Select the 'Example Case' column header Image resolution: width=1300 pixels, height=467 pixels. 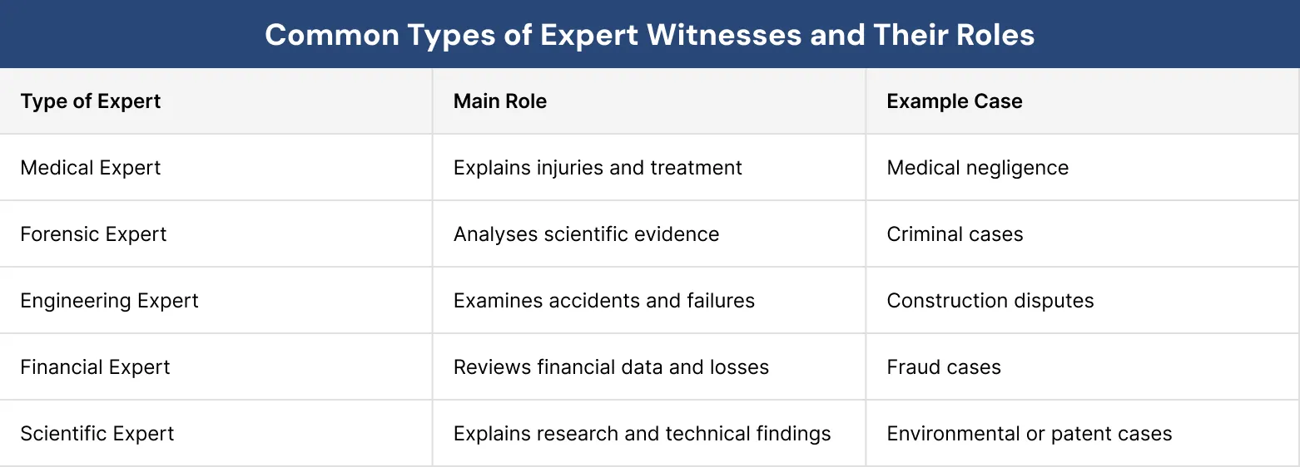tap(954, 101)
